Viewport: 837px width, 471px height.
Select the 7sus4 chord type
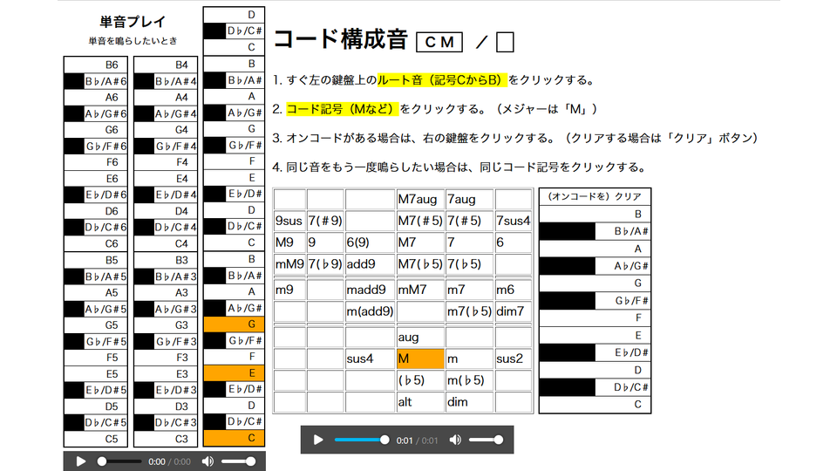(513, 221)
